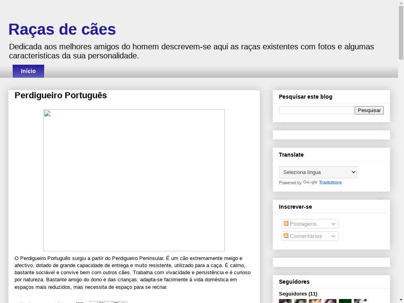Click the Seguidores (11) count label

[x=298, y=294]
